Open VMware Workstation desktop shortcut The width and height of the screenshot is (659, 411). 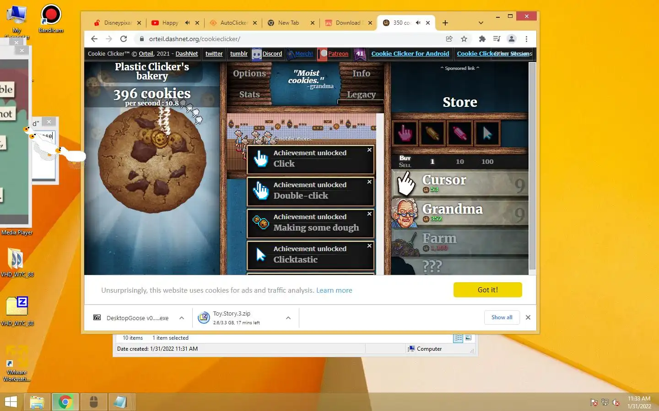(x=17, y=364)
